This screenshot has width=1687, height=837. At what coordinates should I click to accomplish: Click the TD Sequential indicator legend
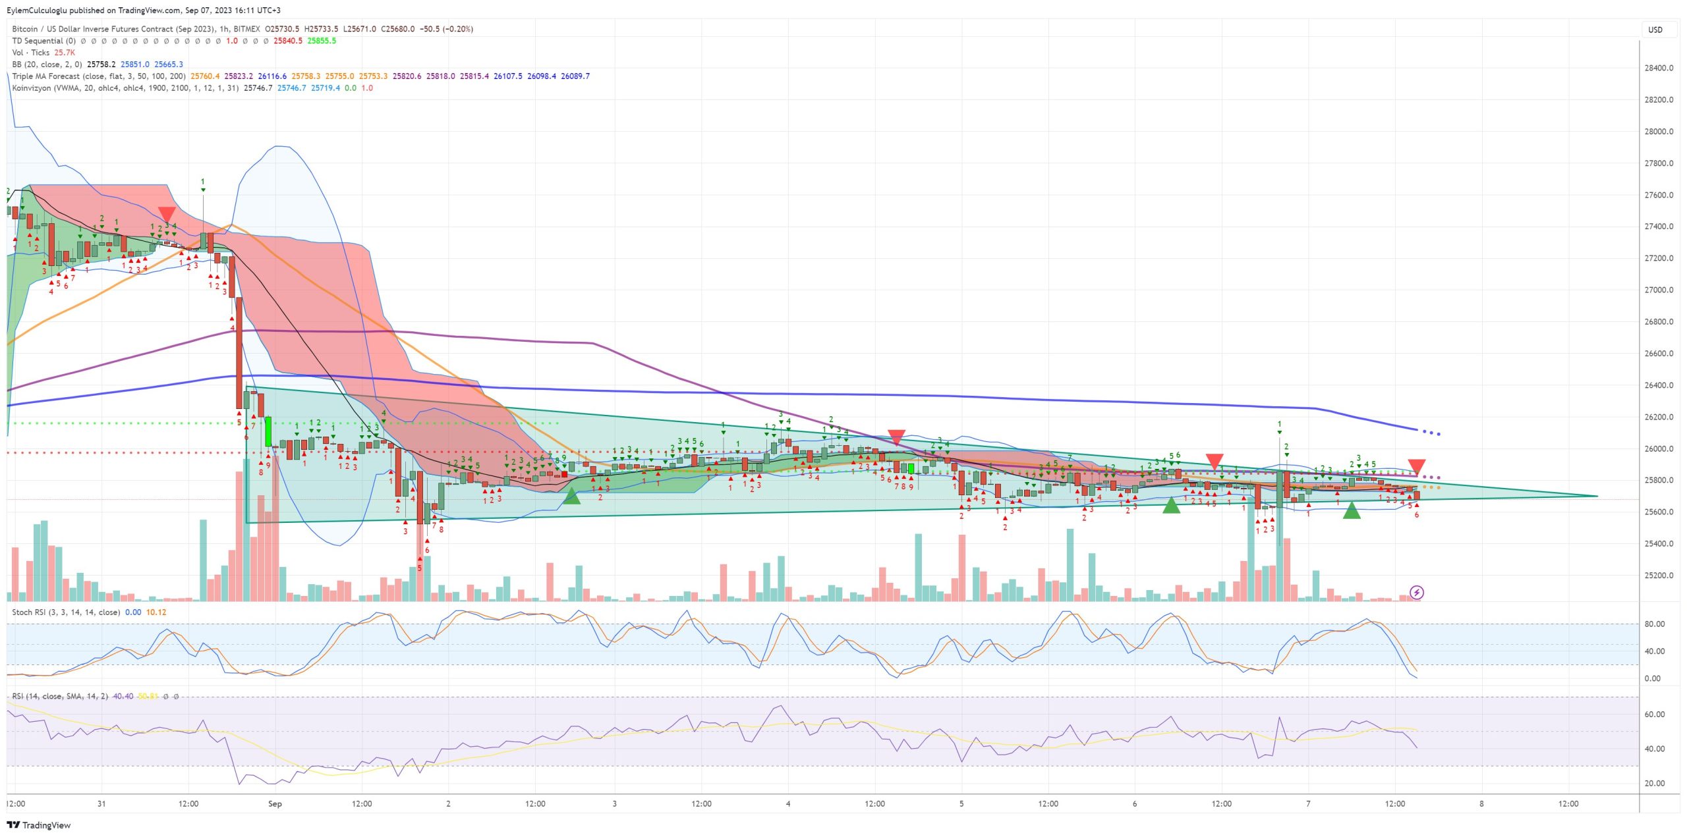pos(43,41)
